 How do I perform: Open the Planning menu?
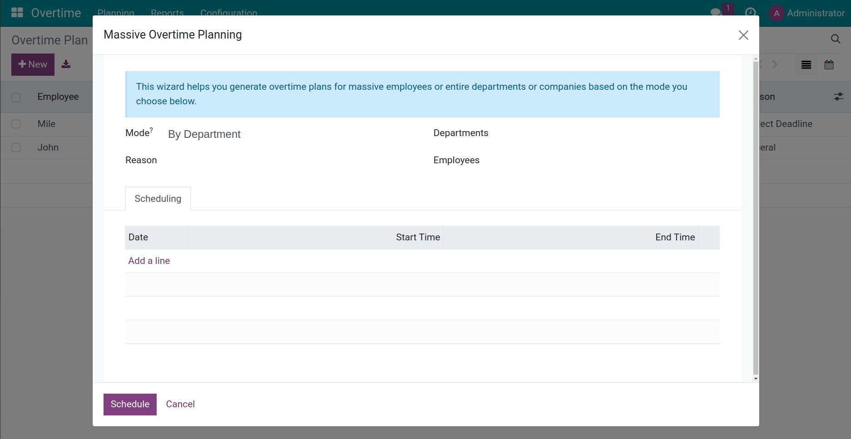tap(116, 13)
